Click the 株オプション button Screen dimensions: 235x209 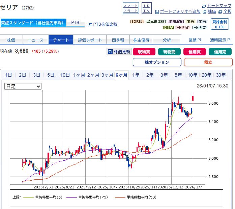point(157,62)
